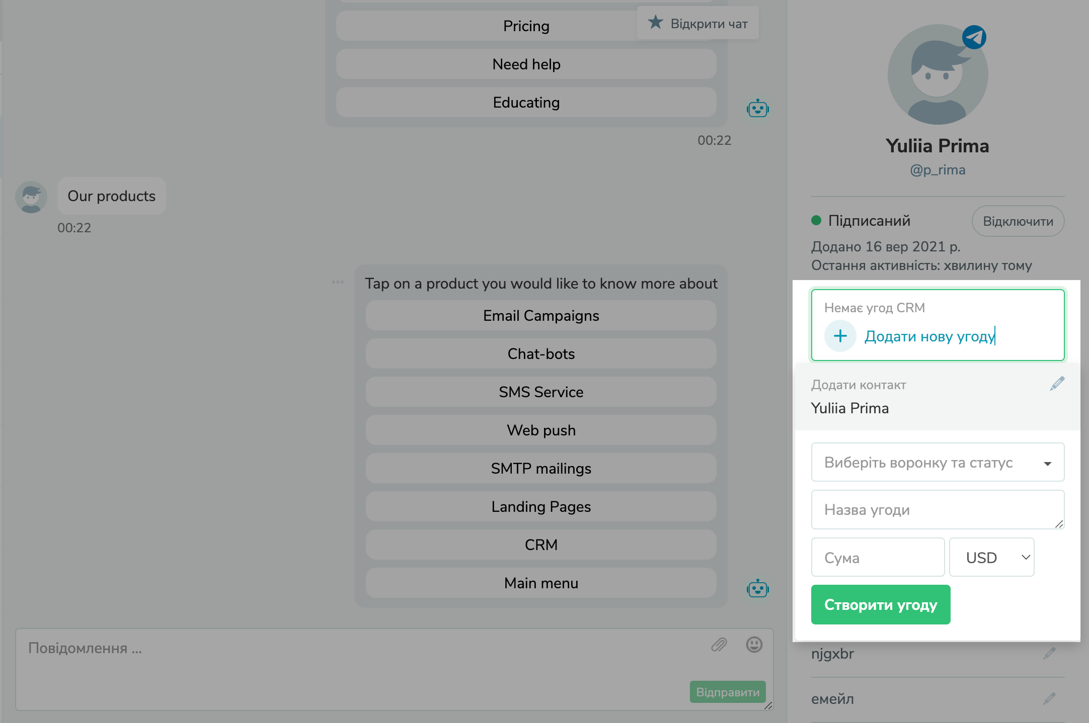This screenshot has height=723, width=1089.
Task: Click the plus icon to add deal
Action: click(x=840, y=336)
